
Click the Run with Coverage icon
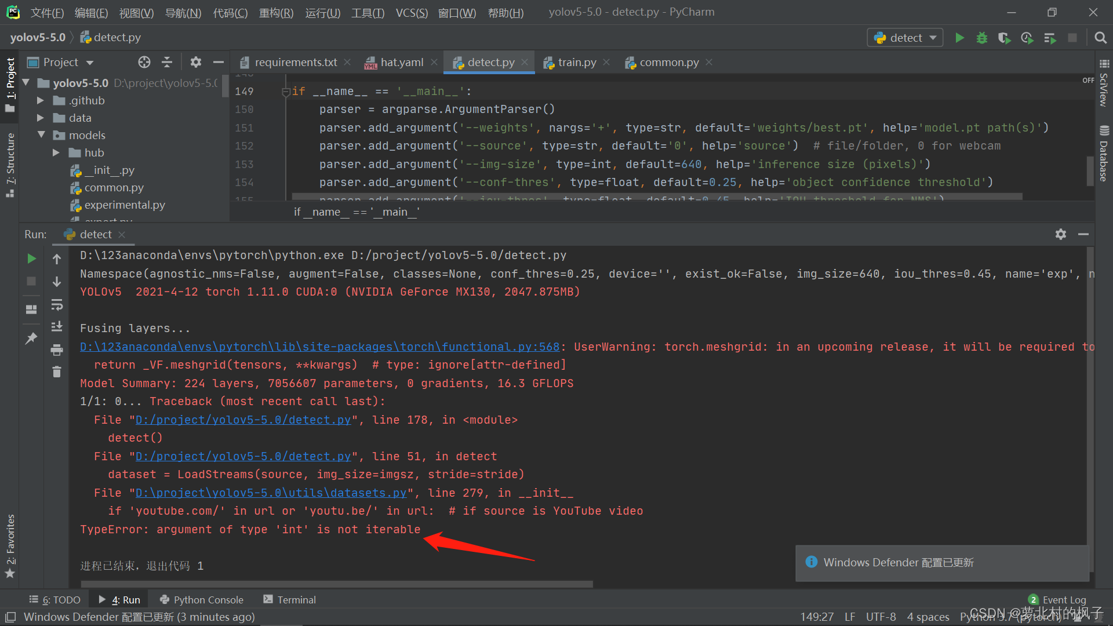click(x=1004, y=38)
